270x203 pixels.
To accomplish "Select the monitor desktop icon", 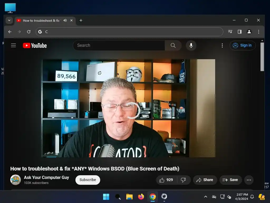I will click(10, 8).
